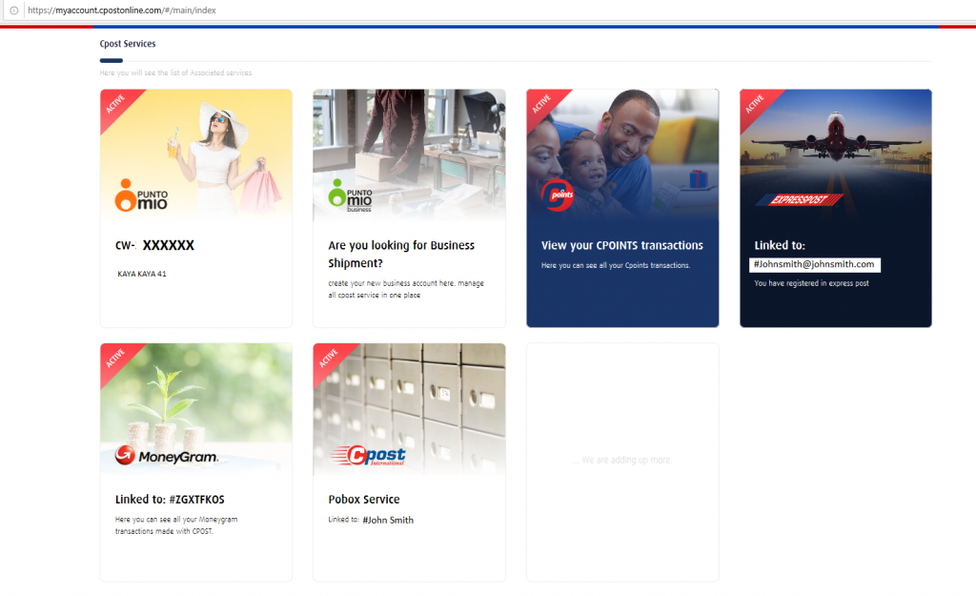Open the Pobox Service title

point(364,500)
